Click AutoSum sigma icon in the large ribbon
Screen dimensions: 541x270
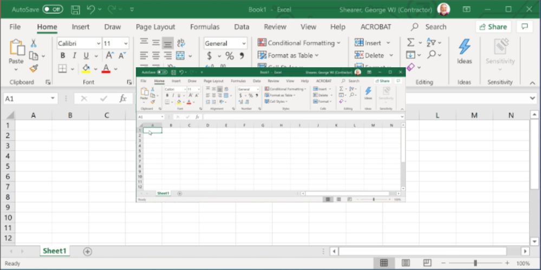(411, 42)
